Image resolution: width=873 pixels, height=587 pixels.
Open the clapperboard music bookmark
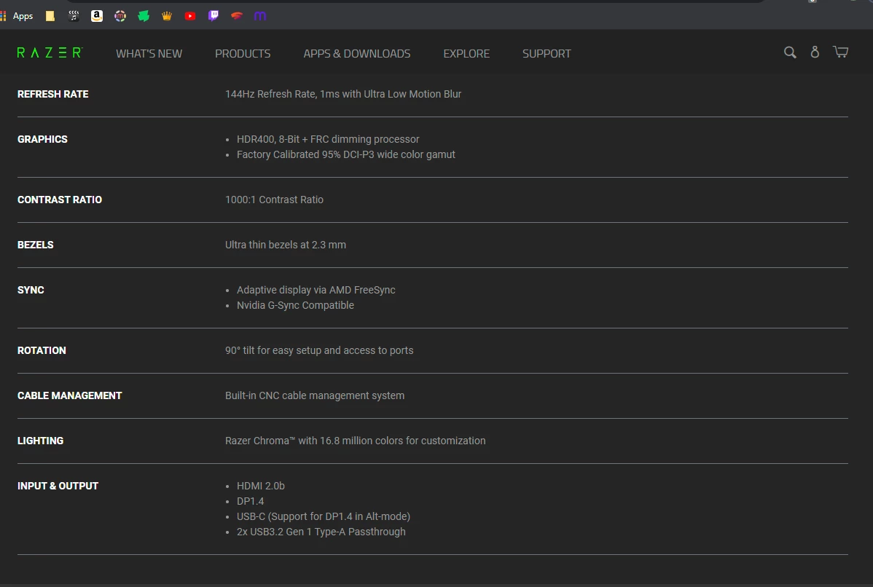(74, 16)
